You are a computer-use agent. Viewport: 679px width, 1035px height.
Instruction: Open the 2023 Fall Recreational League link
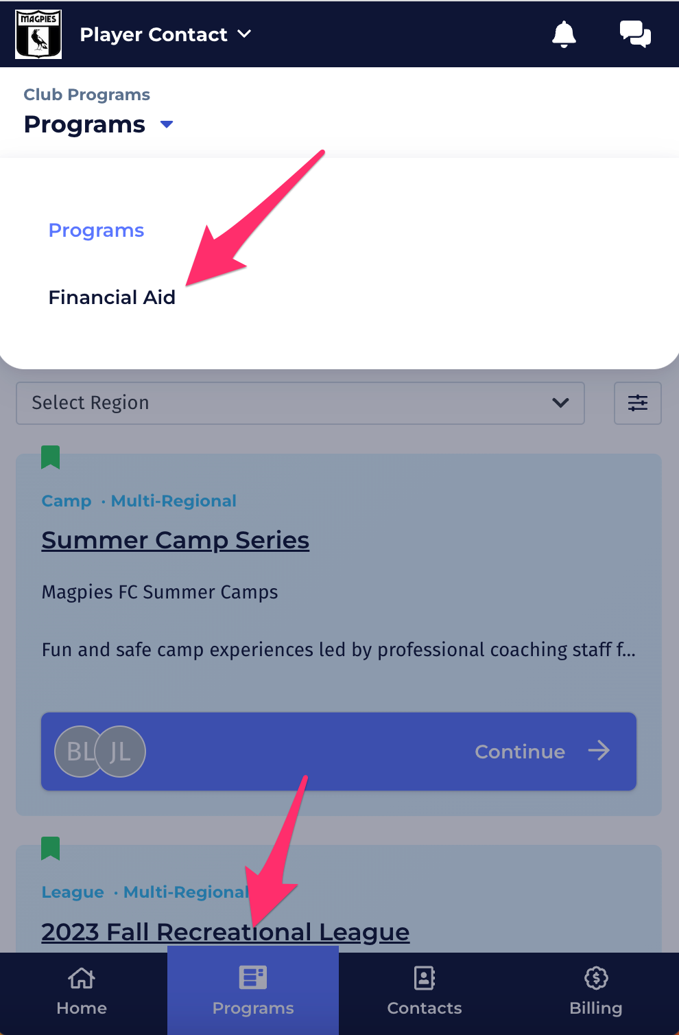226,931
